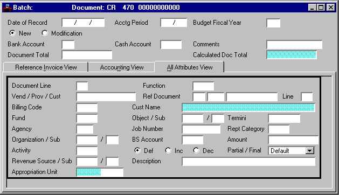Click the second Ref Document field

[216, 97]
